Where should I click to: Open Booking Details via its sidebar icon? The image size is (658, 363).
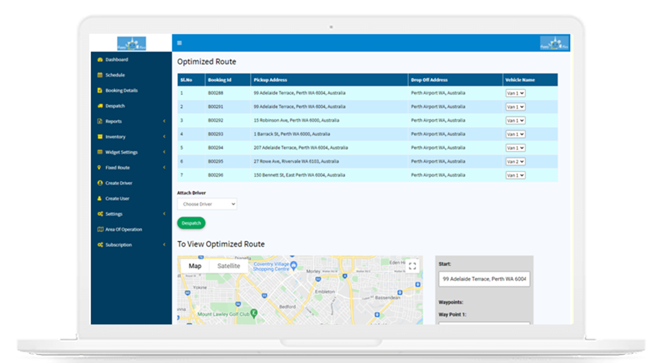[x=99, y=90]
